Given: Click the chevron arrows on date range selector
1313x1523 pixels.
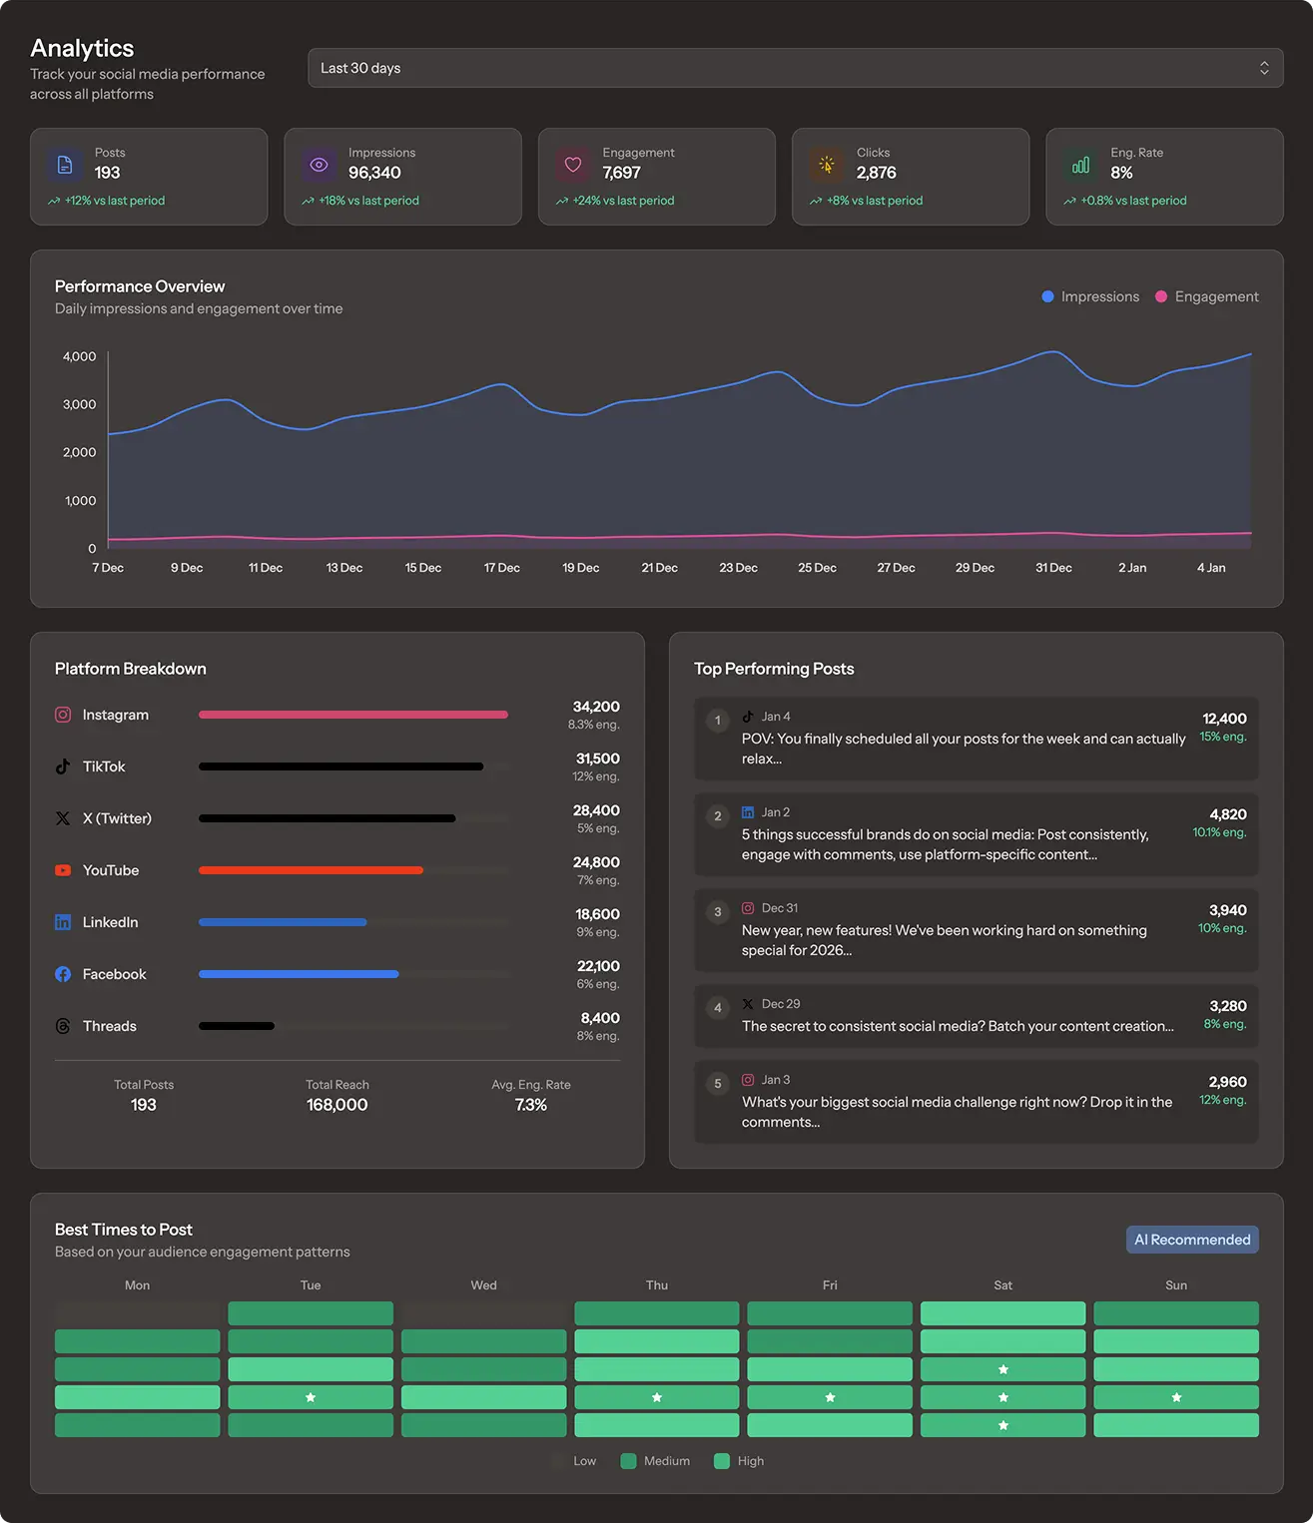Looking at the screenshot, I should click(x=1264, y=68).
